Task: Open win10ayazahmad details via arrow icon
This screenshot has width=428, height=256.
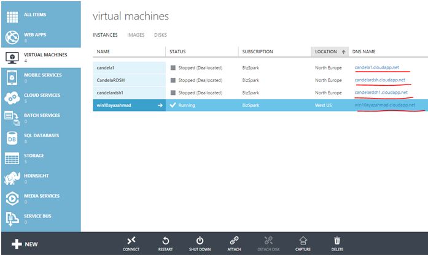Action: click(x=160, y=105)
